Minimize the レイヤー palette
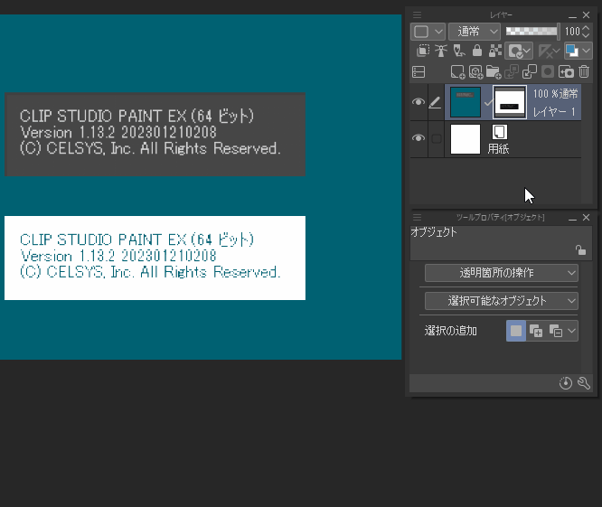The image size is (602, 507). [x=572, y=15]
